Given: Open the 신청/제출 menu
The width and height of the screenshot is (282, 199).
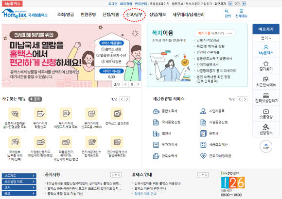Looking at the screenshot, I should coord(111,15).
